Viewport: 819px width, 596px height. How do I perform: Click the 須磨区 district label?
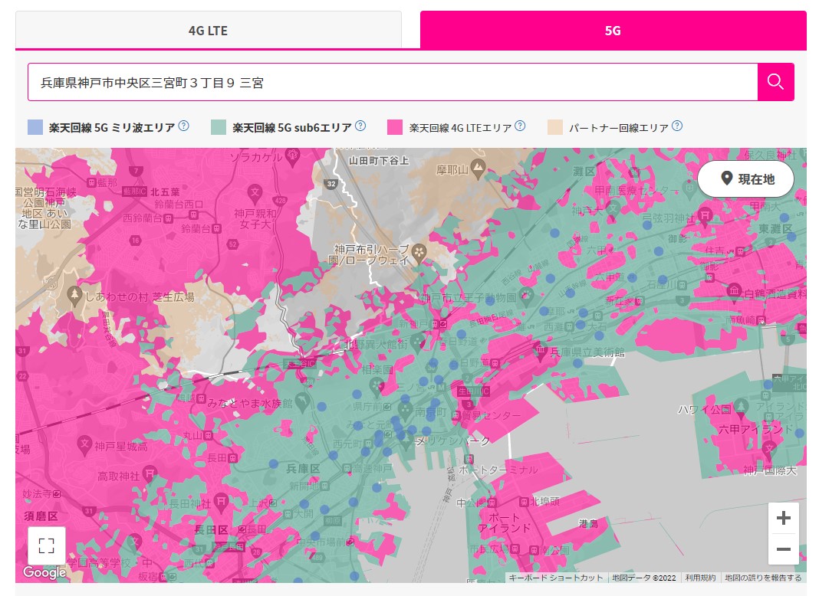(x=41, y=516)
